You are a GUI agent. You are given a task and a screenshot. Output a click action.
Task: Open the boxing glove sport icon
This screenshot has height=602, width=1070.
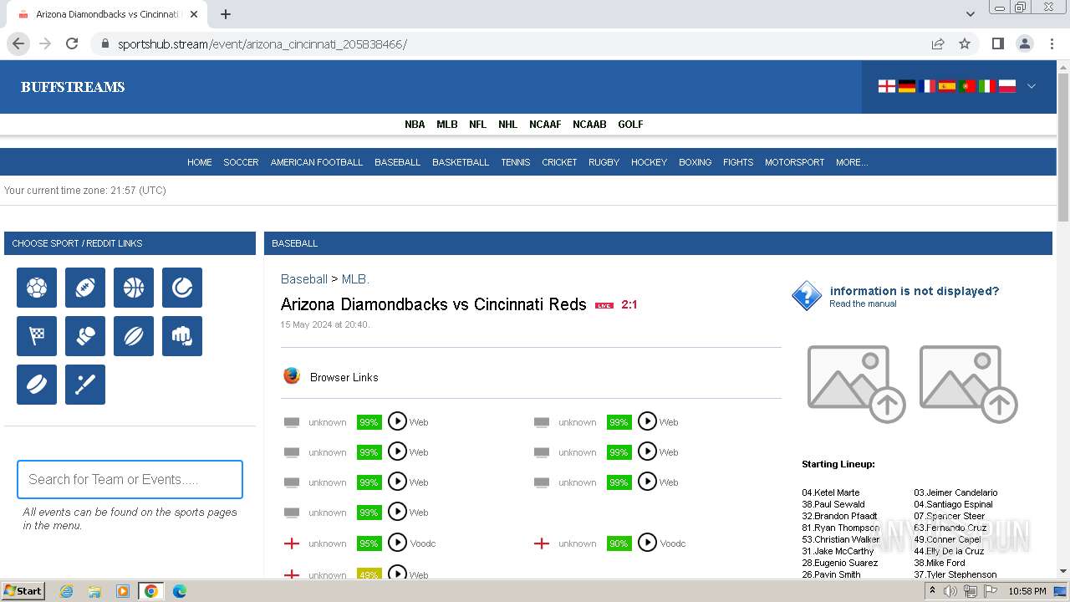[x=85, y=336]
